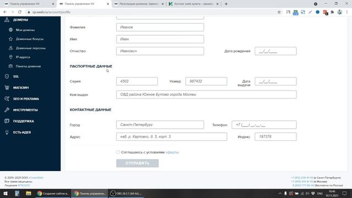Click the Имя input field
Viewport: 352px width, 198px height.
tap(160, 39)
